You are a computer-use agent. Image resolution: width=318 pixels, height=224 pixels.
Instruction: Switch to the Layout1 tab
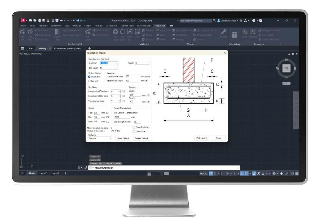(x=43, y=173)
